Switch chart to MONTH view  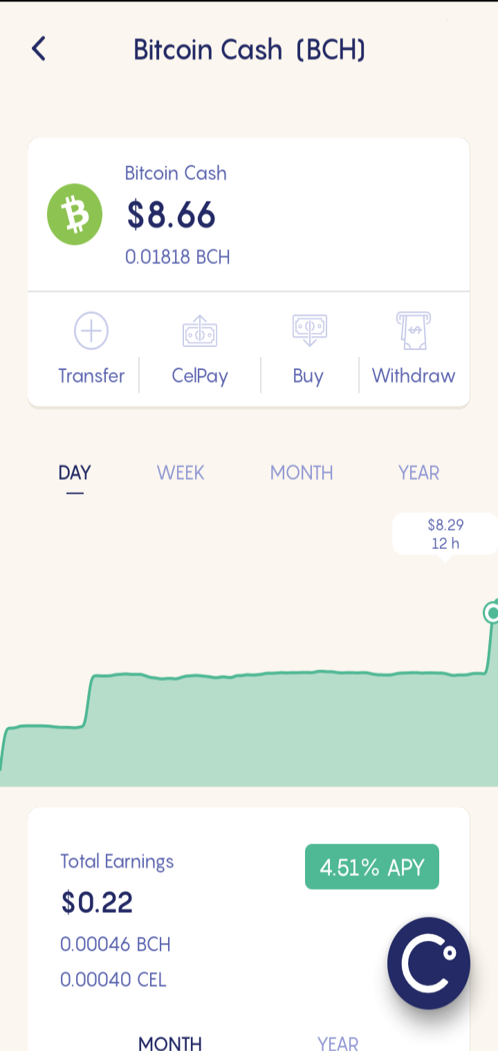(x=302, y=473)
